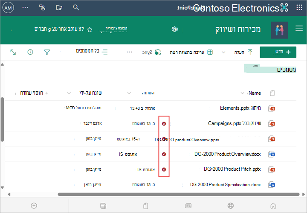
Task: Click modified time אתמול ב 15:43
Action: click(142, 108)
